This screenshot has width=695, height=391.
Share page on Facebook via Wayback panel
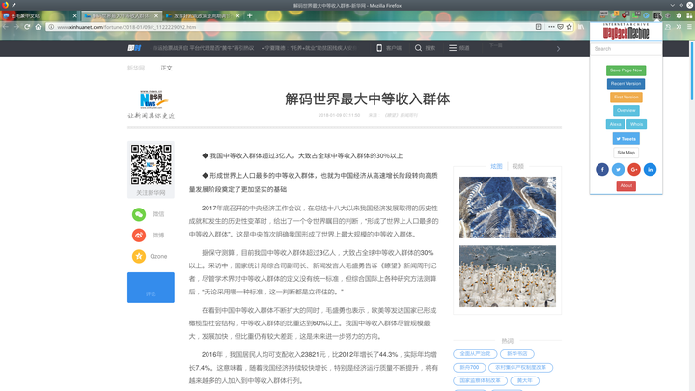click(x=602, y=169)
